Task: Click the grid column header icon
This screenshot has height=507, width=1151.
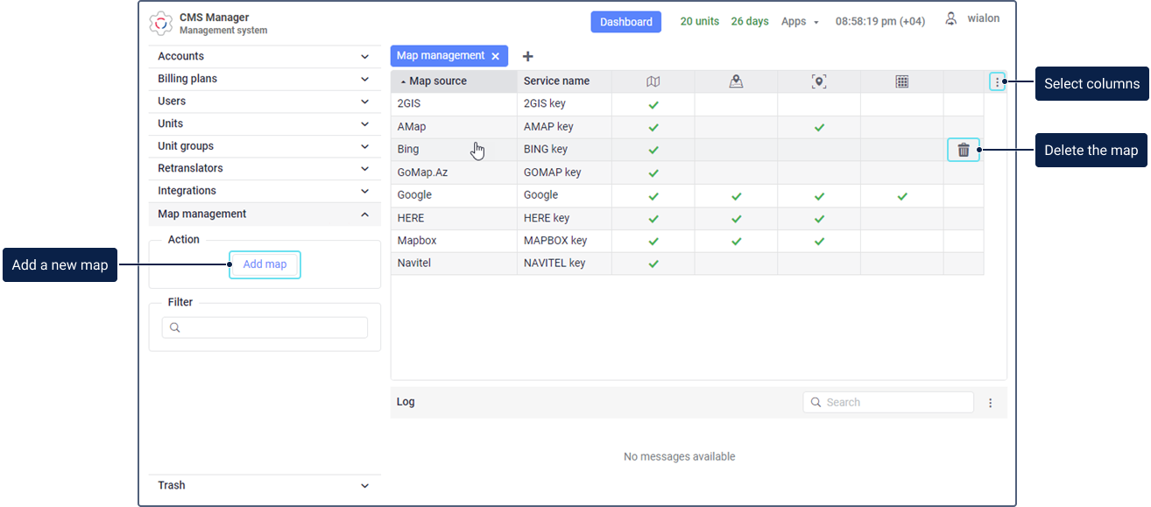Action: [901, 81]
